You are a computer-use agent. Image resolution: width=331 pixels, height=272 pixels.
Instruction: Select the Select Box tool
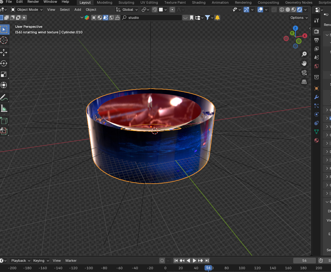pyautogui.click(x=4, y=30)
